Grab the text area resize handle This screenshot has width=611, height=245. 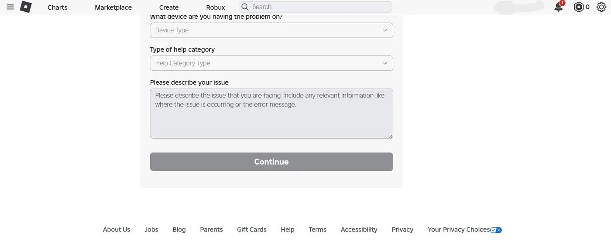pyautogui.click(x=391, y=136)
